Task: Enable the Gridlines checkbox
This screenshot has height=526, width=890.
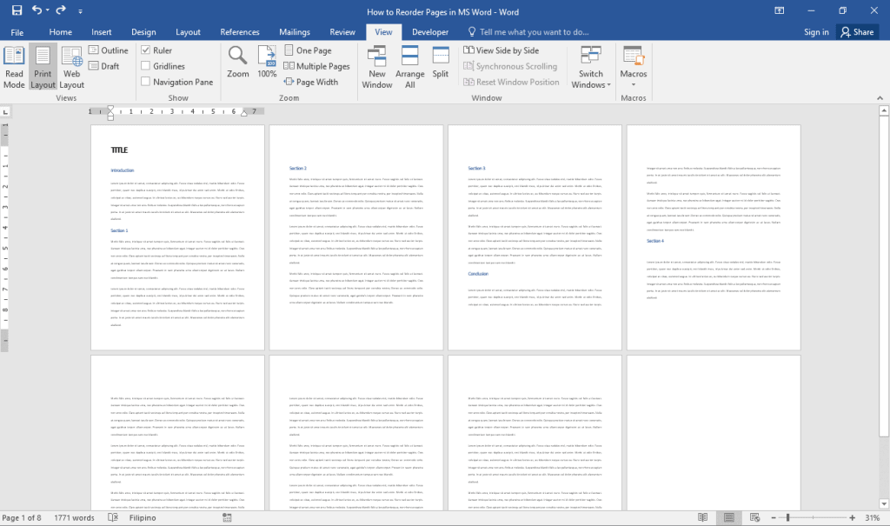Action: click(x=146, y=66)
